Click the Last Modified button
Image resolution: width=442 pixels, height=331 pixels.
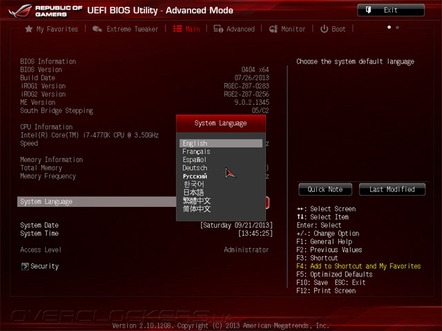[392, 190]
